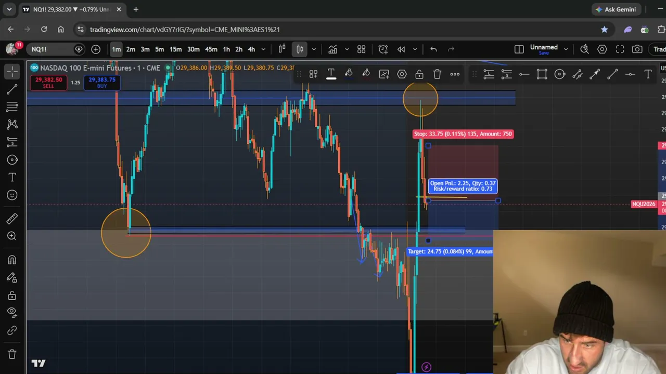The width and height of the screenshot is (666, 374).
Task: Select the Text tool in left sidebar
Action: (12, 177)
